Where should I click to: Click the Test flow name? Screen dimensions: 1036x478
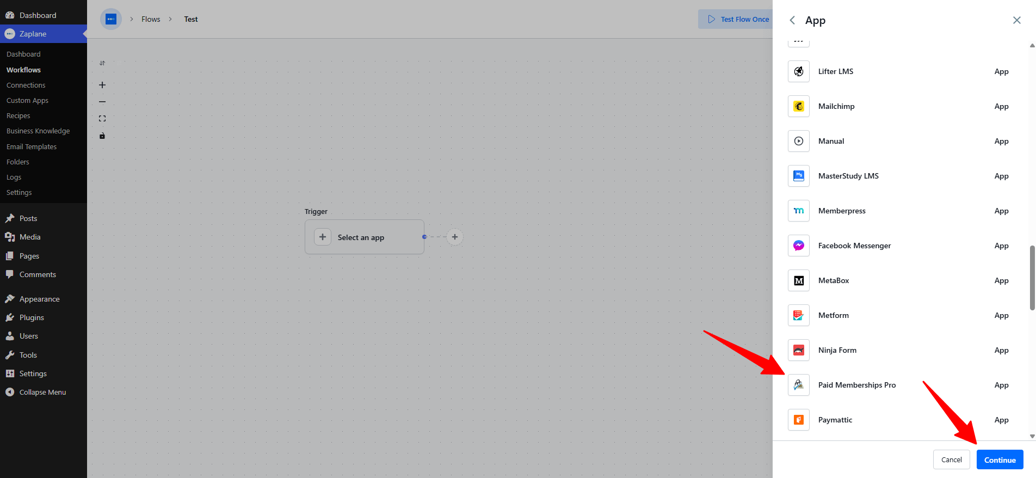pos(191,19)
